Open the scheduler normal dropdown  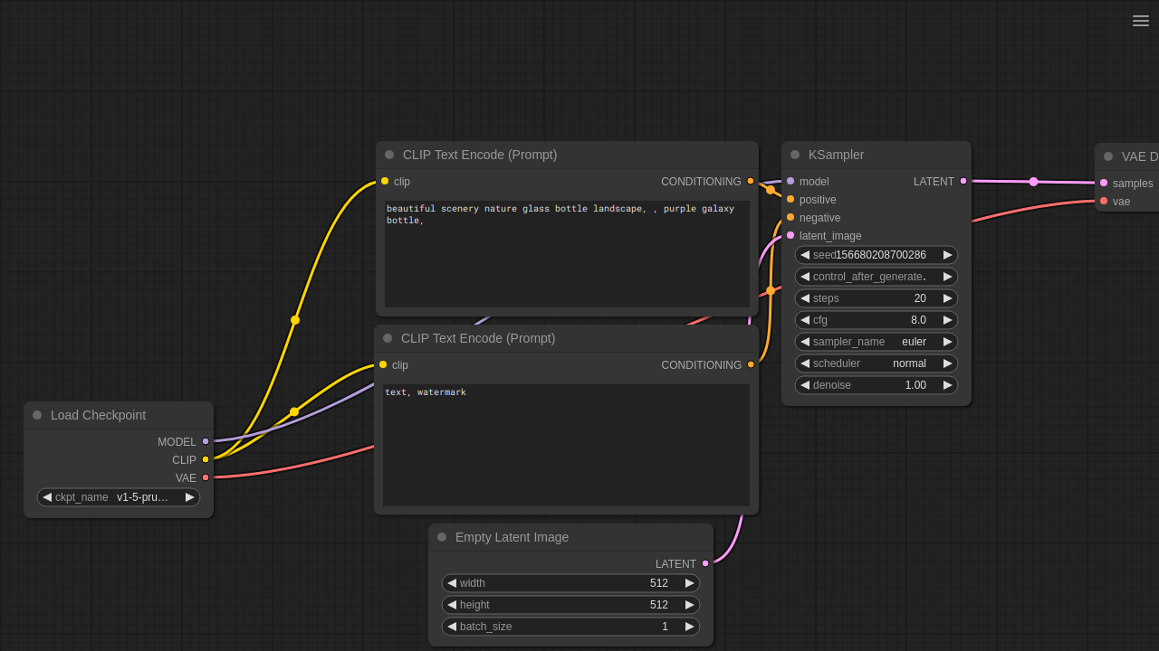point(876,363)
